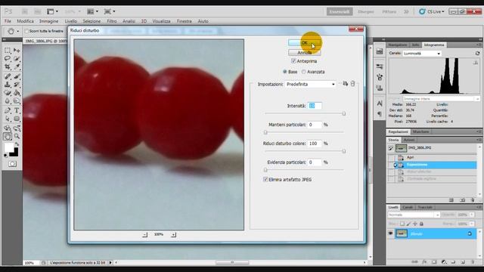484x272 pixels.
Task: Hide the Sfondo layer with eye icon
Action: tap(390, 233)
